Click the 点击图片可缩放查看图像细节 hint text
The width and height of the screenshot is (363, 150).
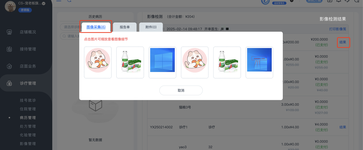(106, 39)
